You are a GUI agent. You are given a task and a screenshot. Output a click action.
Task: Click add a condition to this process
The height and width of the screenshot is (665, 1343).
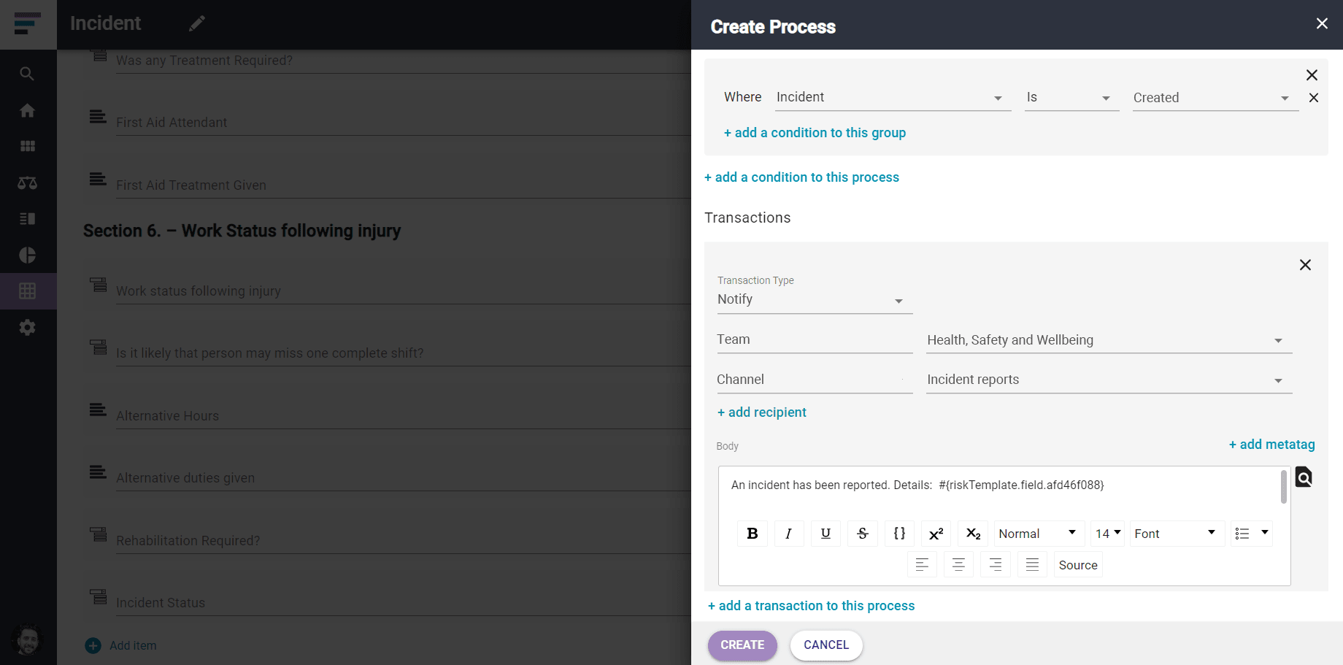pyautogui.click(x=801, y=177)
